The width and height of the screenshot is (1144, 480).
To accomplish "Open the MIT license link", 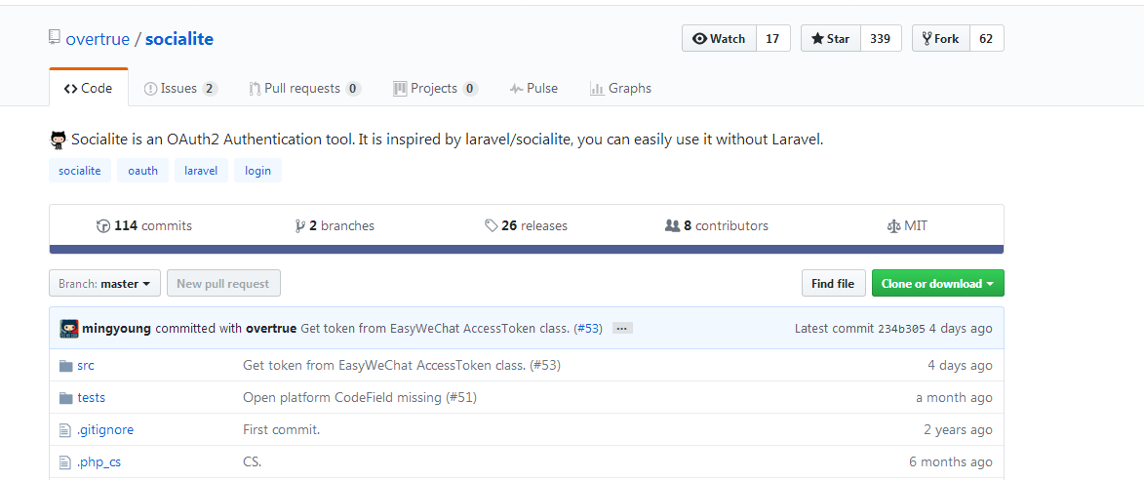I will point(907,226).
